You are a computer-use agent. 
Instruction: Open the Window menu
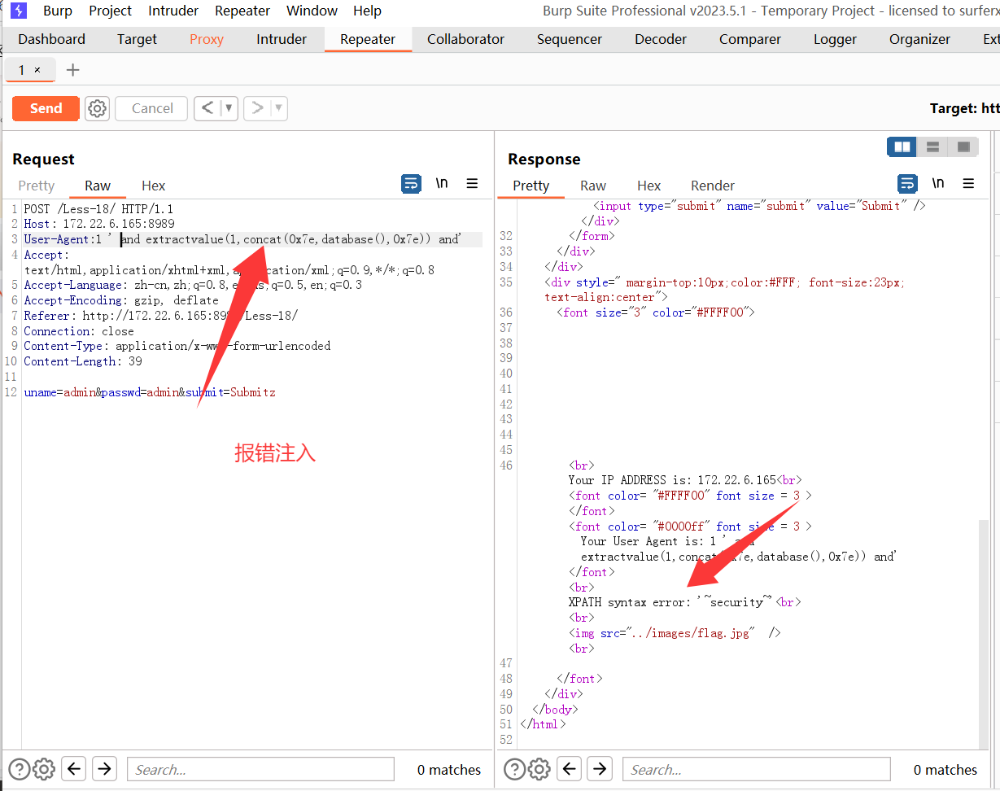[x=312, y=11]
